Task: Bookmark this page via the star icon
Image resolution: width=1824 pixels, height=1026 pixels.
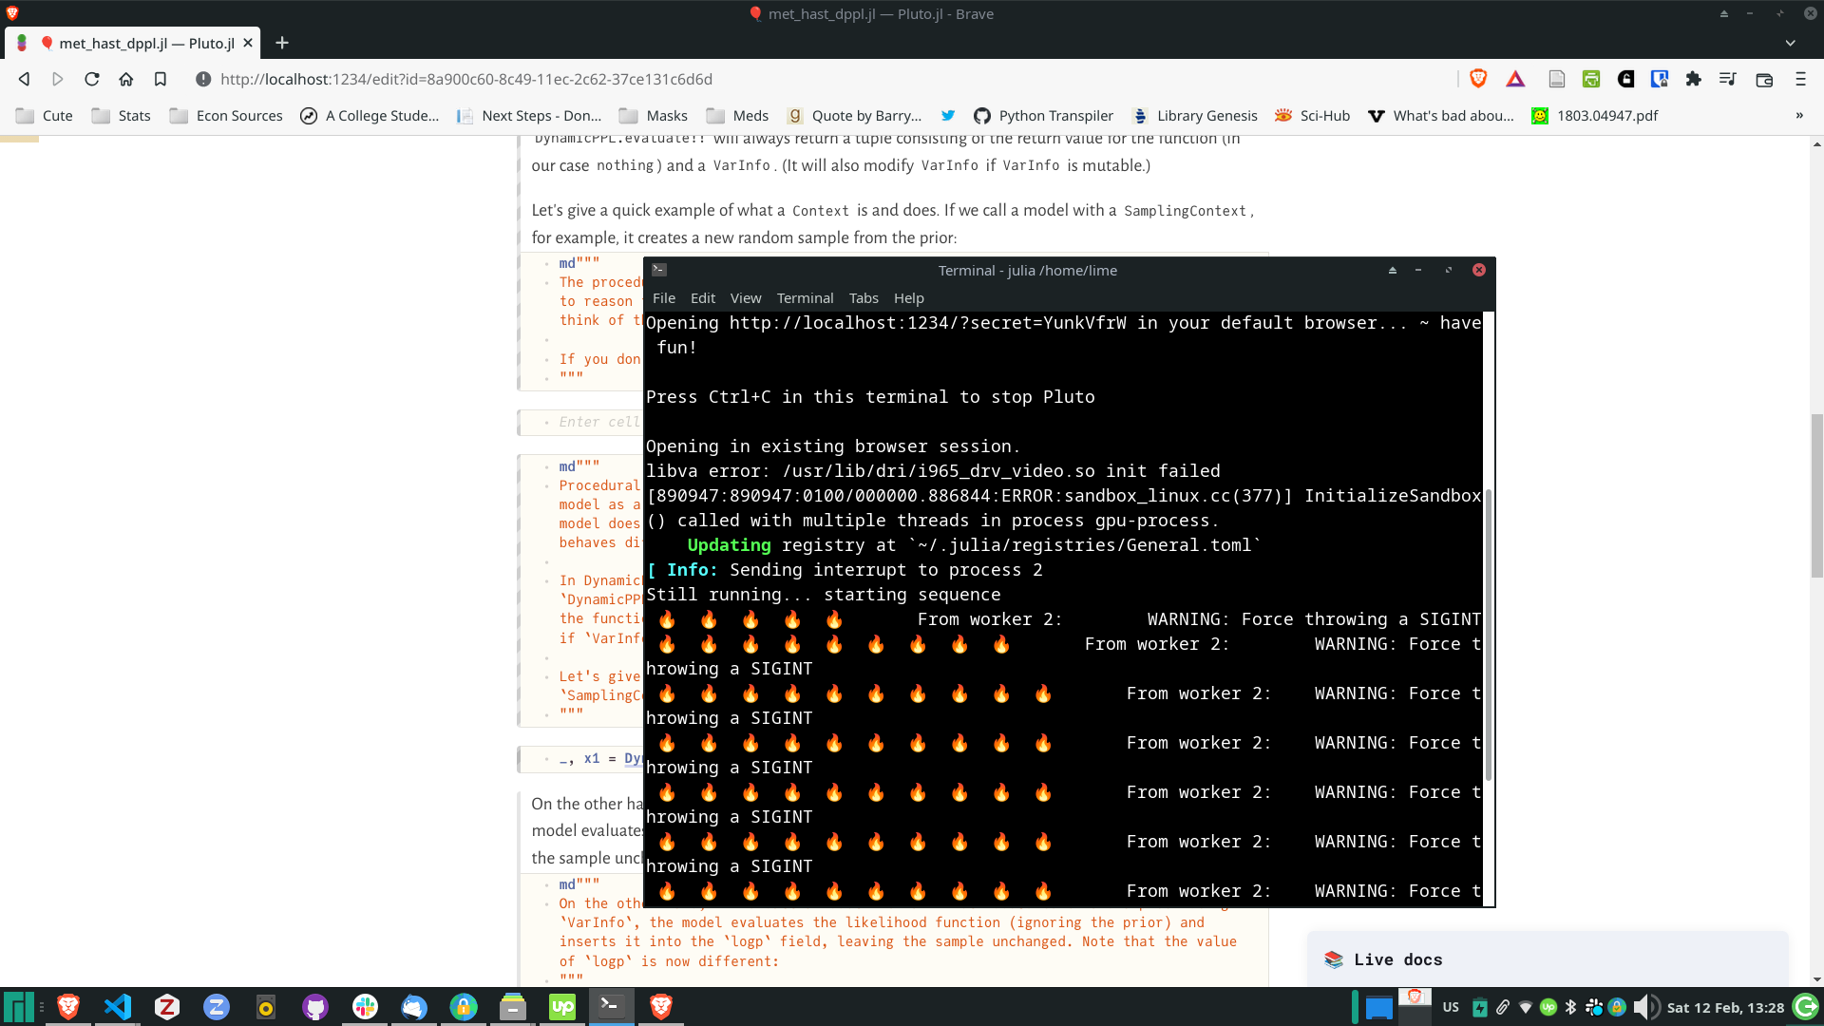Action: tap(161, 80)
